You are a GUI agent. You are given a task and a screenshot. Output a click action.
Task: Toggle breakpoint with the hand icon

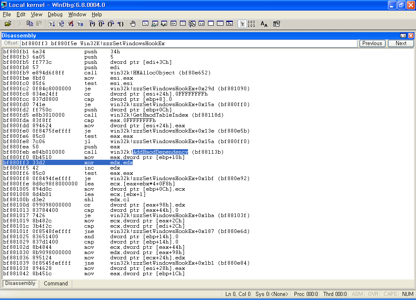click(133, 24)
